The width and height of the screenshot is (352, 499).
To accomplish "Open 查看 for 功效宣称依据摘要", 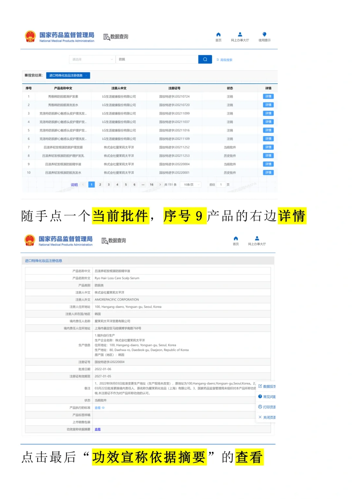I will [x=97, y=429].
